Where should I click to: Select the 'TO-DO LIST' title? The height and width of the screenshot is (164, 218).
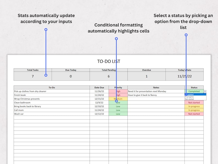click(108, 61)
